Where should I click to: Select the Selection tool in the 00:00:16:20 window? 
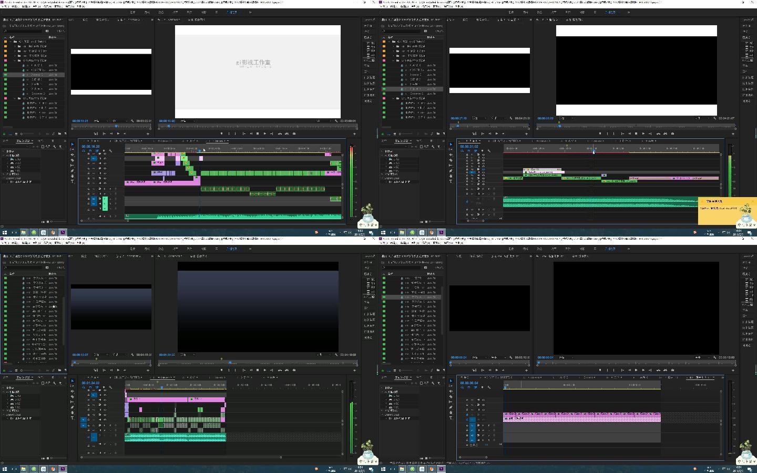(x=73, y=145)
